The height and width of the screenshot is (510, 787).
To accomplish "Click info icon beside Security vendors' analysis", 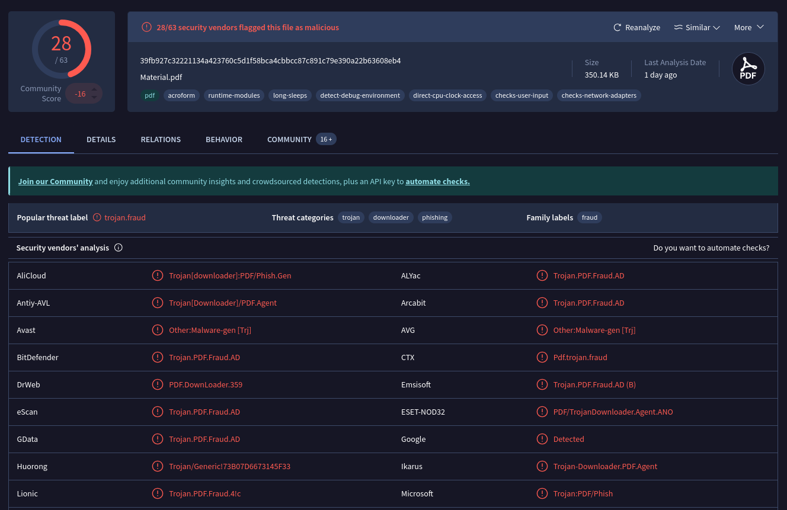I will 119,248.
